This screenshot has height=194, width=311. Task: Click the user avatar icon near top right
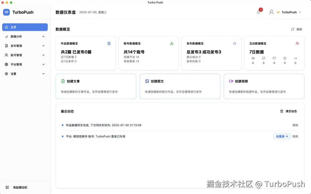pos(271,12)
